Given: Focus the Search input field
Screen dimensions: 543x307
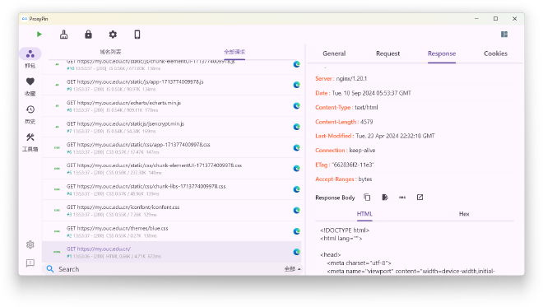Looking at the screenshot, I should (169, 269).
